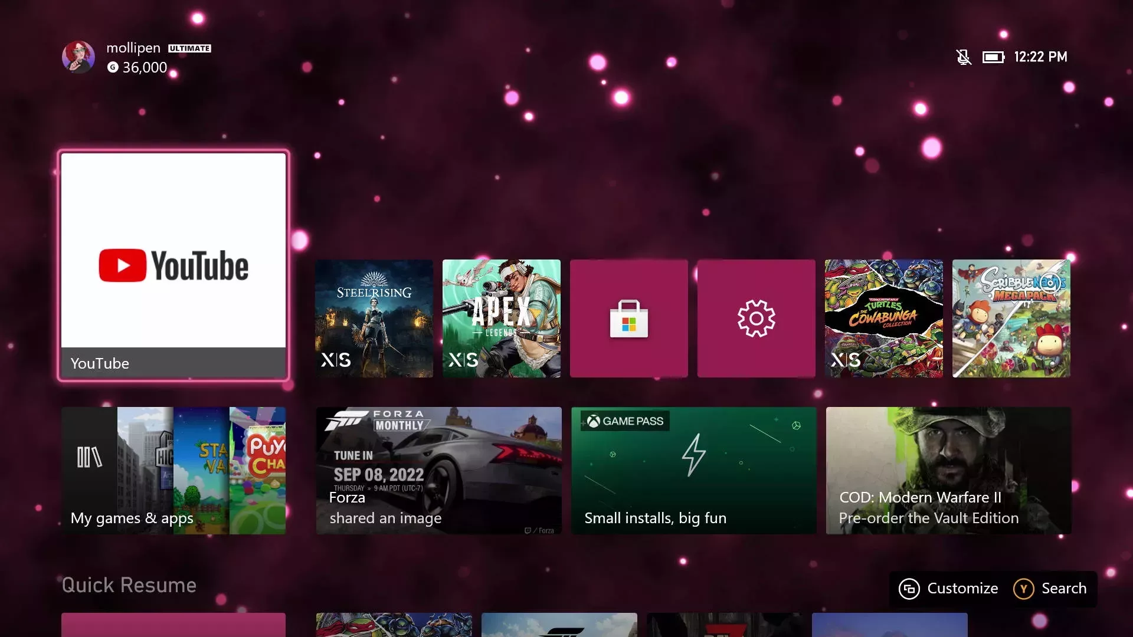Open Scribblenauts Mega Pack tile
Viewport: 1133px width, 637px height.
click(x=1011, y=318)
